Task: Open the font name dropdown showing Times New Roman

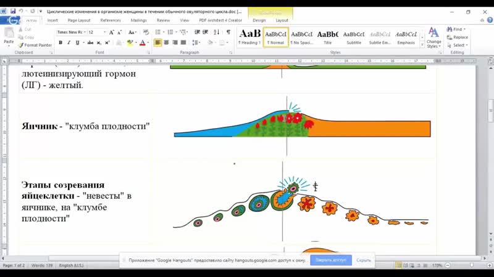Action: pos(70,32)
